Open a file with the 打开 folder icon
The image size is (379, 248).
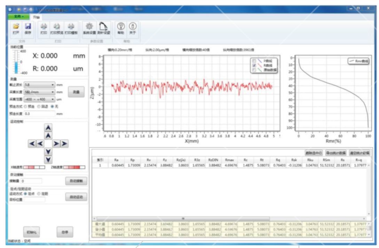tap(16, 29)
